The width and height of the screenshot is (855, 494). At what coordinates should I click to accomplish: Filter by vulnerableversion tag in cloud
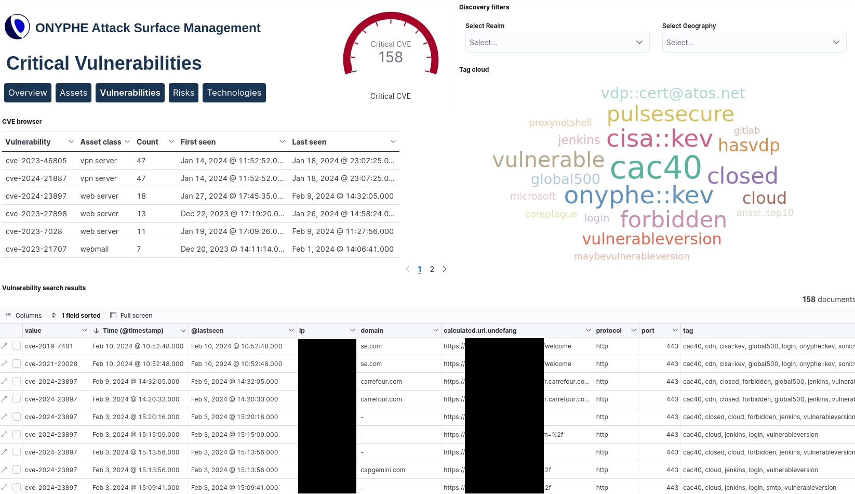(651, 239)
